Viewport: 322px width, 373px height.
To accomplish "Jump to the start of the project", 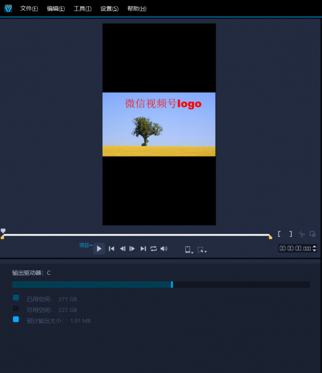I will (111, 249).
